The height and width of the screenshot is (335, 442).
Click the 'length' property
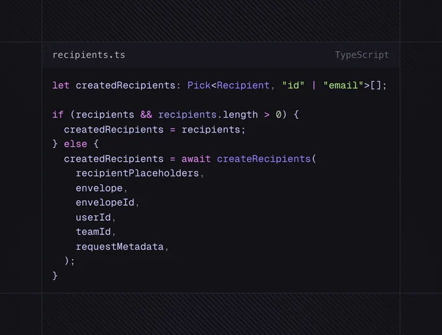pyautogui.click(x=240, y=115)
